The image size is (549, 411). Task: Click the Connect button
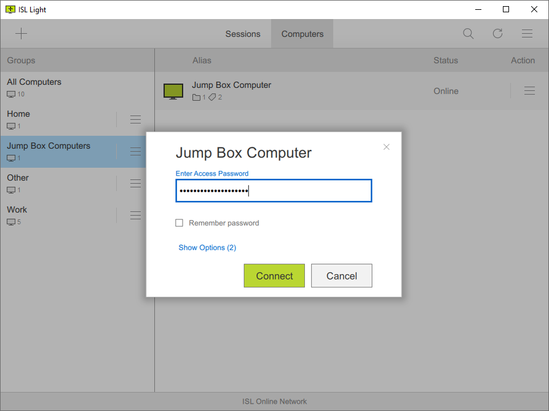click(274, 275)
